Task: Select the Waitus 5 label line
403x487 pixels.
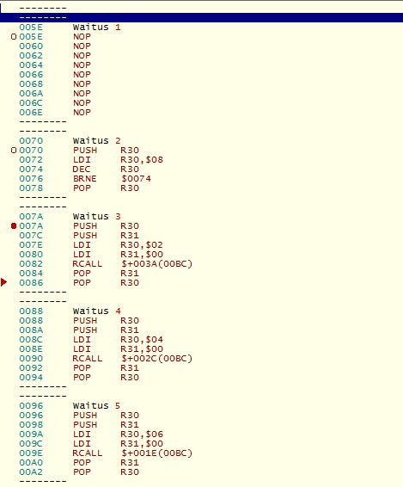Action: 201,405
